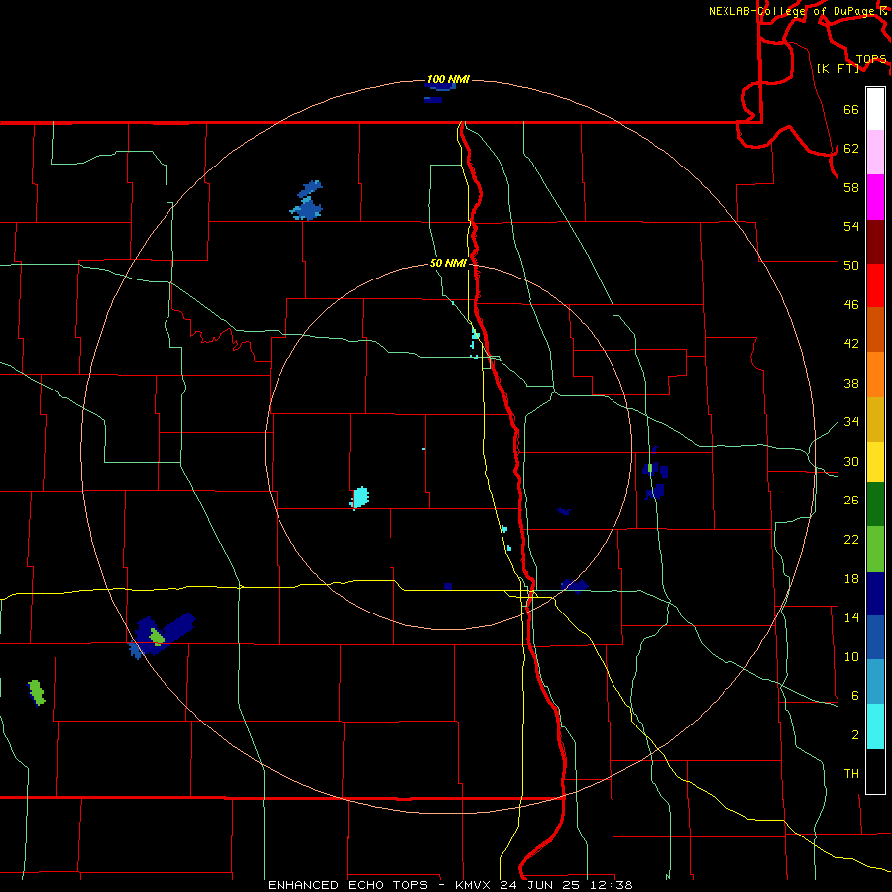Click the TOPS legend title
This screenshot has width=892, height=892.
point(871,59)
